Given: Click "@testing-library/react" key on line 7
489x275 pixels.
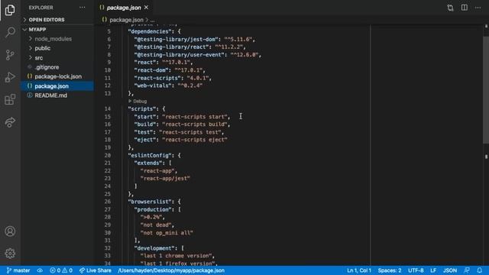Looking at the screenshot, I should [171, 47].
